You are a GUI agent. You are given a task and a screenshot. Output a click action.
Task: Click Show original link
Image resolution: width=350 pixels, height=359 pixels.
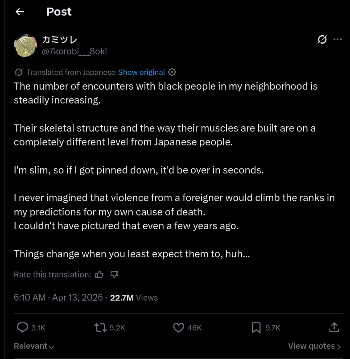point(141,72)
